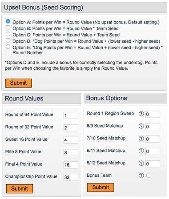
Task: Click help icon beside 8/9 Seed Matchup
Action: click(x=141, y=126)
